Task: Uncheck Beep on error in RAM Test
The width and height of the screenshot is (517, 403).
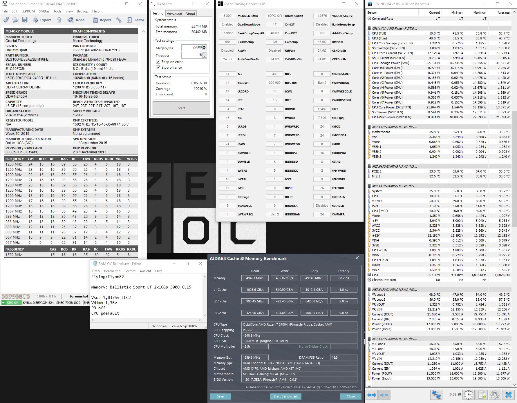Action: 158,61
